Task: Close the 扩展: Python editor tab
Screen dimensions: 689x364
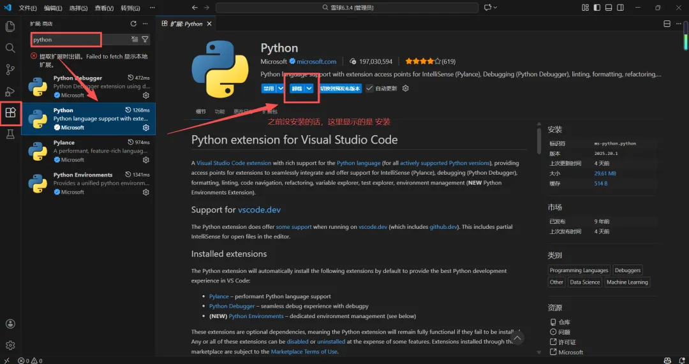Action: [209, 24]
